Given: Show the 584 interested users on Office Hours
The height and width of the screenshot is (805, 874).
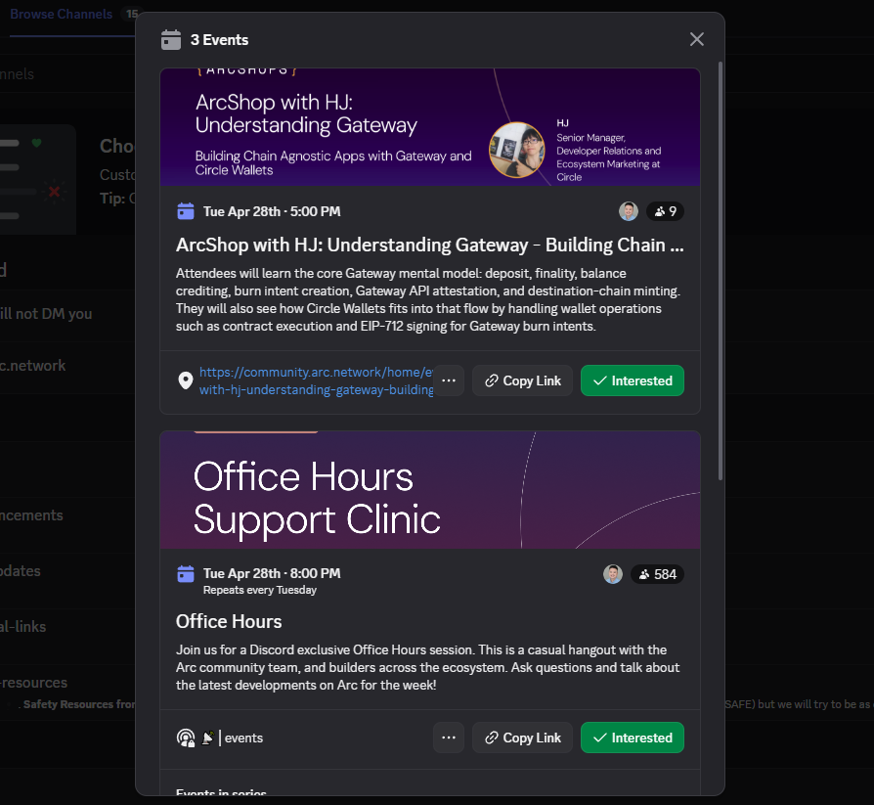Looking at the screenshot, I should [x=657, y=574].
